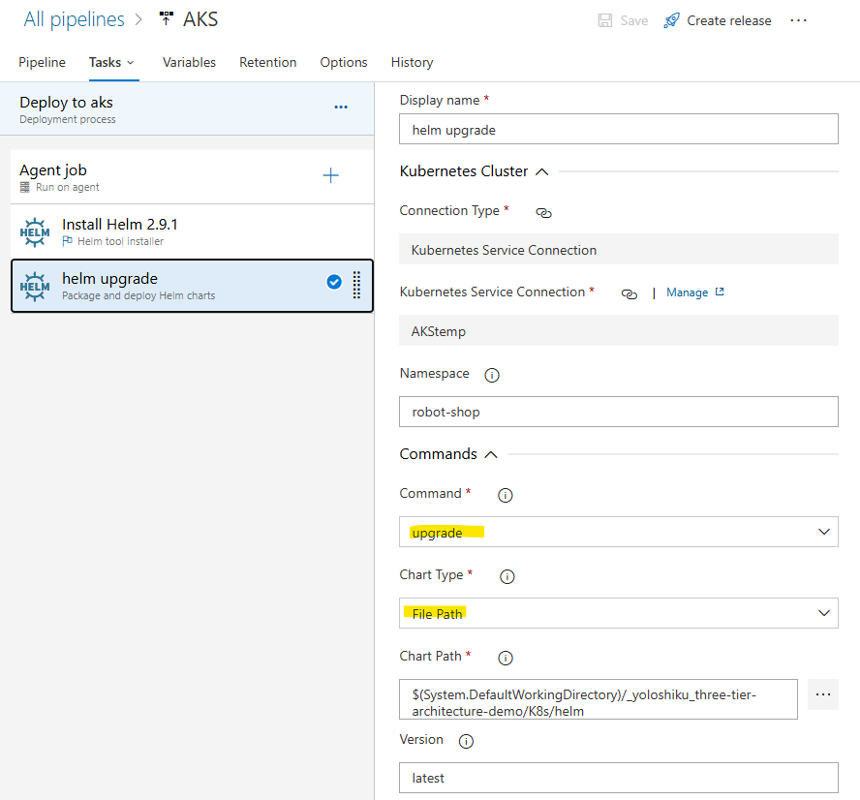Click info icon next to Chart Type
Screen dimensions: 860x800
[507, 576]
